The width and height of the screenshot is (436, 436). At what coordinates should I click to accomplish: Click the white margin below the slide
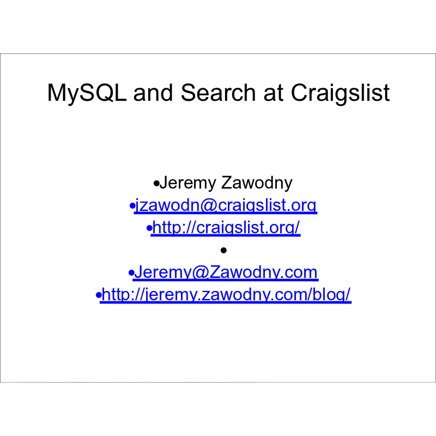pyautogui.click(x=218, y=409)
